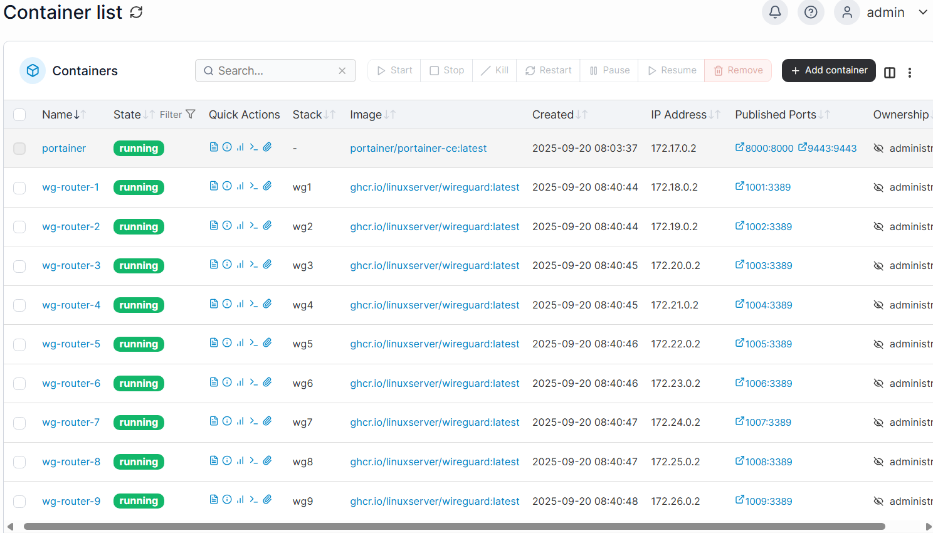Sort containers by Name column

(x=64, y=115)
